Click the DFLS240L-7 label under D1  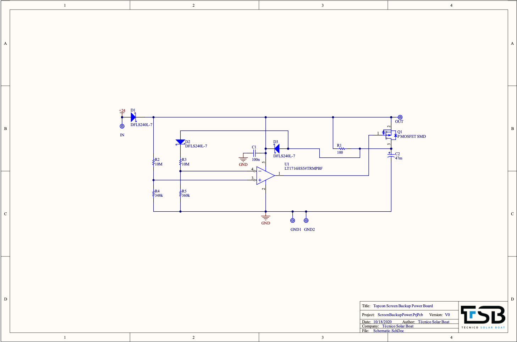click(141, 125)
